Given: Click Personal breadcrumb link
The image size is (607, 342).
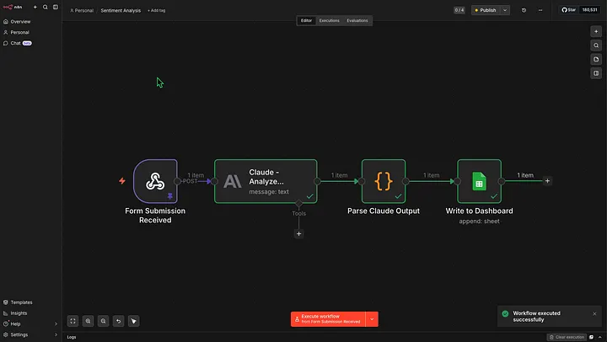Looking at the screenshot, I should pyautogui.click(x=82, y=10).
